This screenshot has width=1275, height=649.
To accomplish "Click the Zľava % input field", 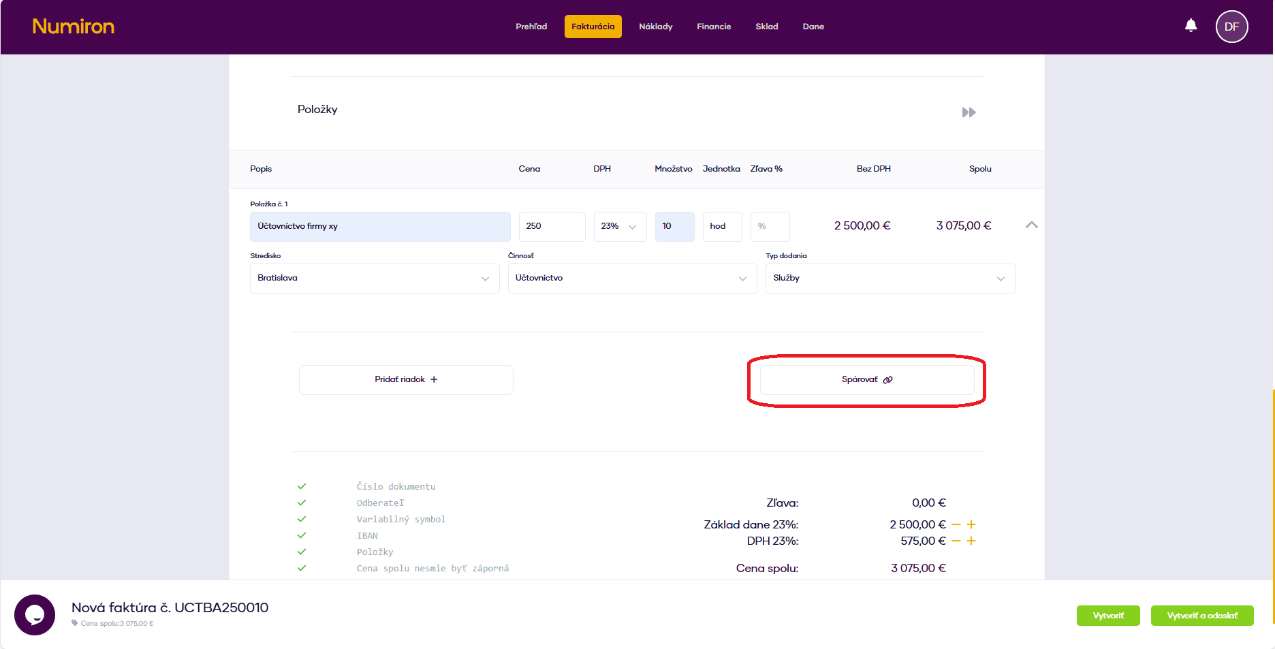I will (x=770, y=227).
